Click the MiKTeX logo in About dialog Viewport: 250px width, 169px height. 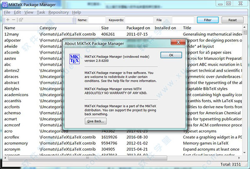click(75, 59)
